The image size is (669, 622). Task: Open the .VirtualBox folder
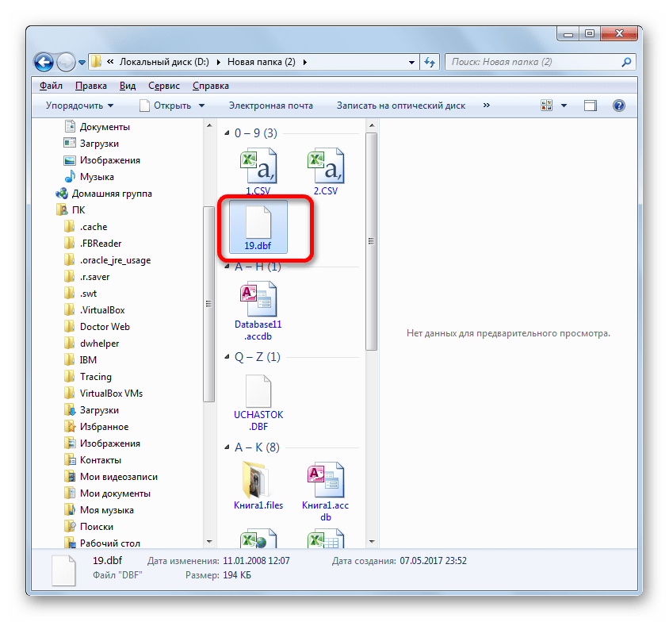pos(94,310)
